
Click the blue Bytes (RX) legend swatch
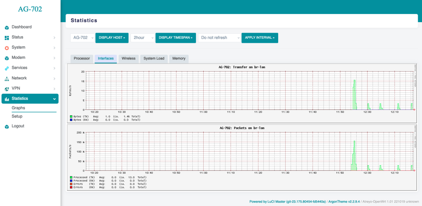tap(71, 120)
